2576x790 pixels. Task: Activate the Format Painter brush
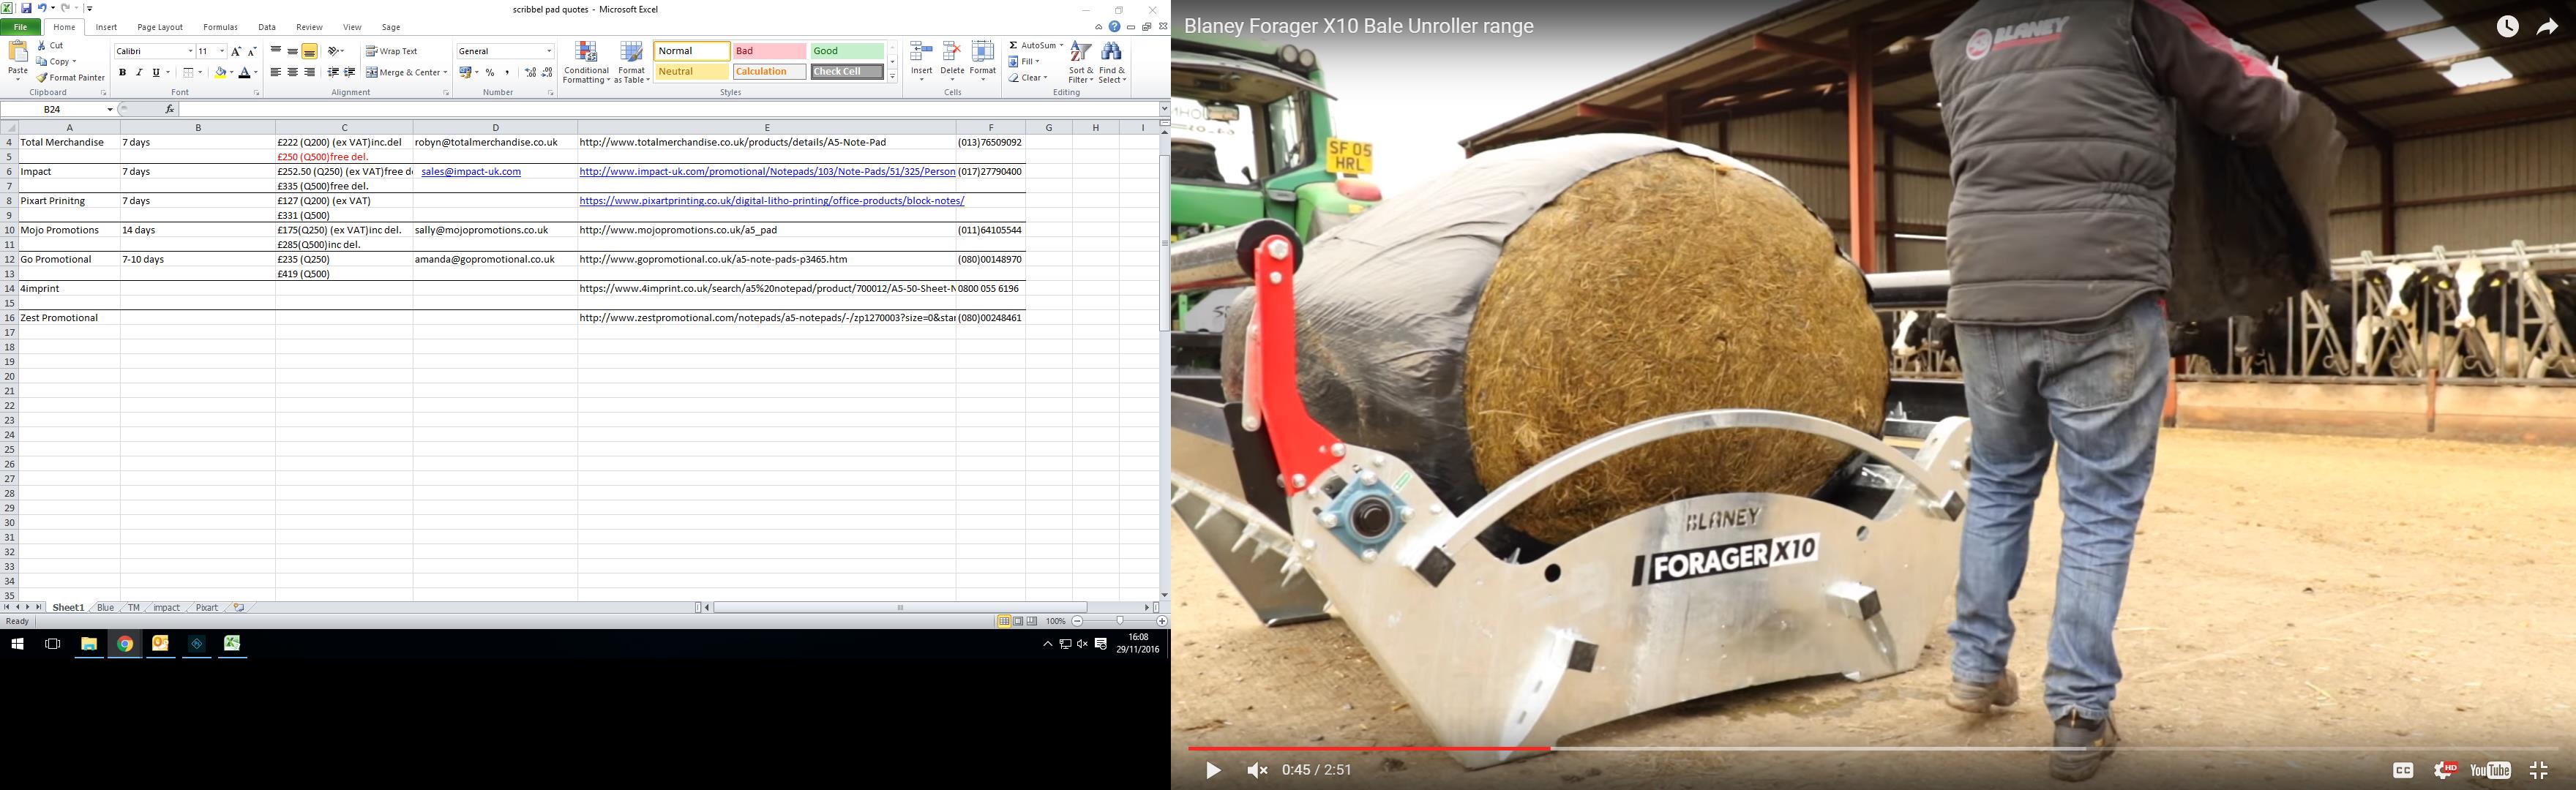click(x=70, y=77)
